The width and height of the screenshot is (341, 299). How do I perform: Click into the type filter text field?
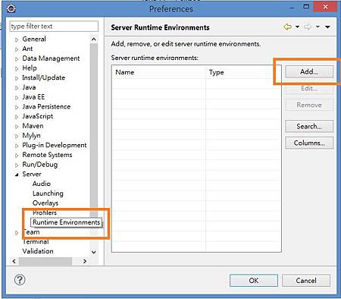(x=54, y=27)
